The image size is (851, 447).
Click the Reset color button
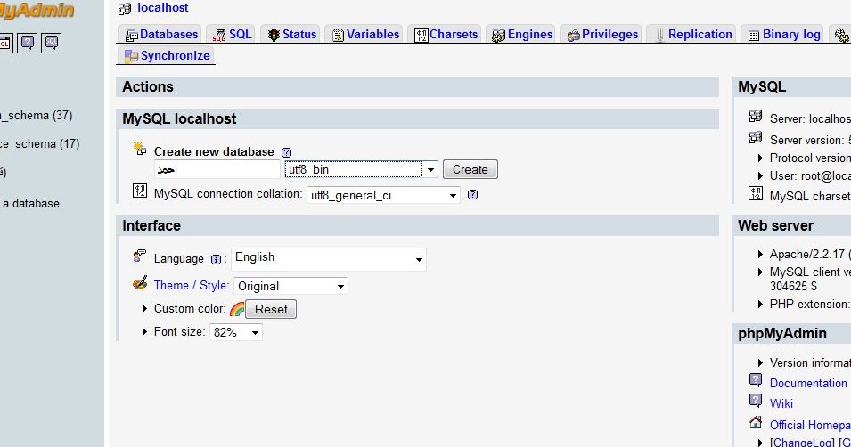click(271, 309)
